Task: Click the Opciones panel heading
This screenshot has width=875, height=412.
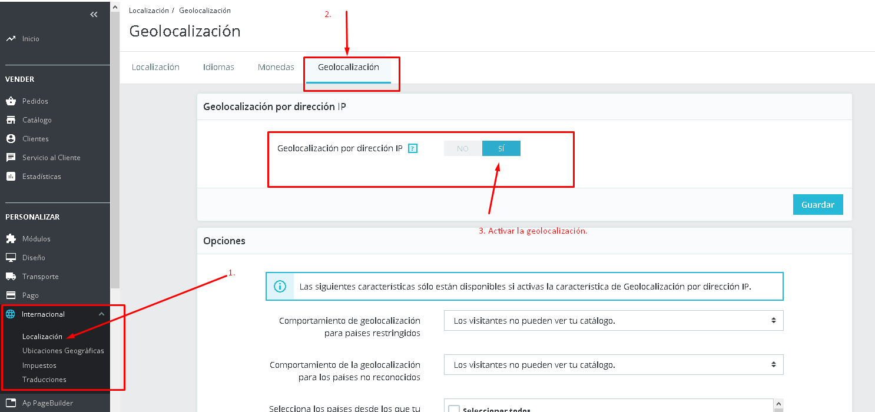Action: click(x=224, y=241)
